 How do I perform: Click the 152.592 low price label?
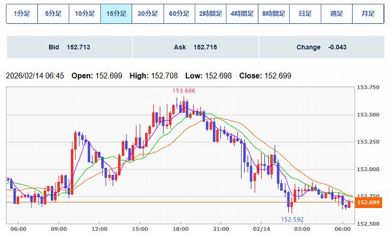coord(291,219)
